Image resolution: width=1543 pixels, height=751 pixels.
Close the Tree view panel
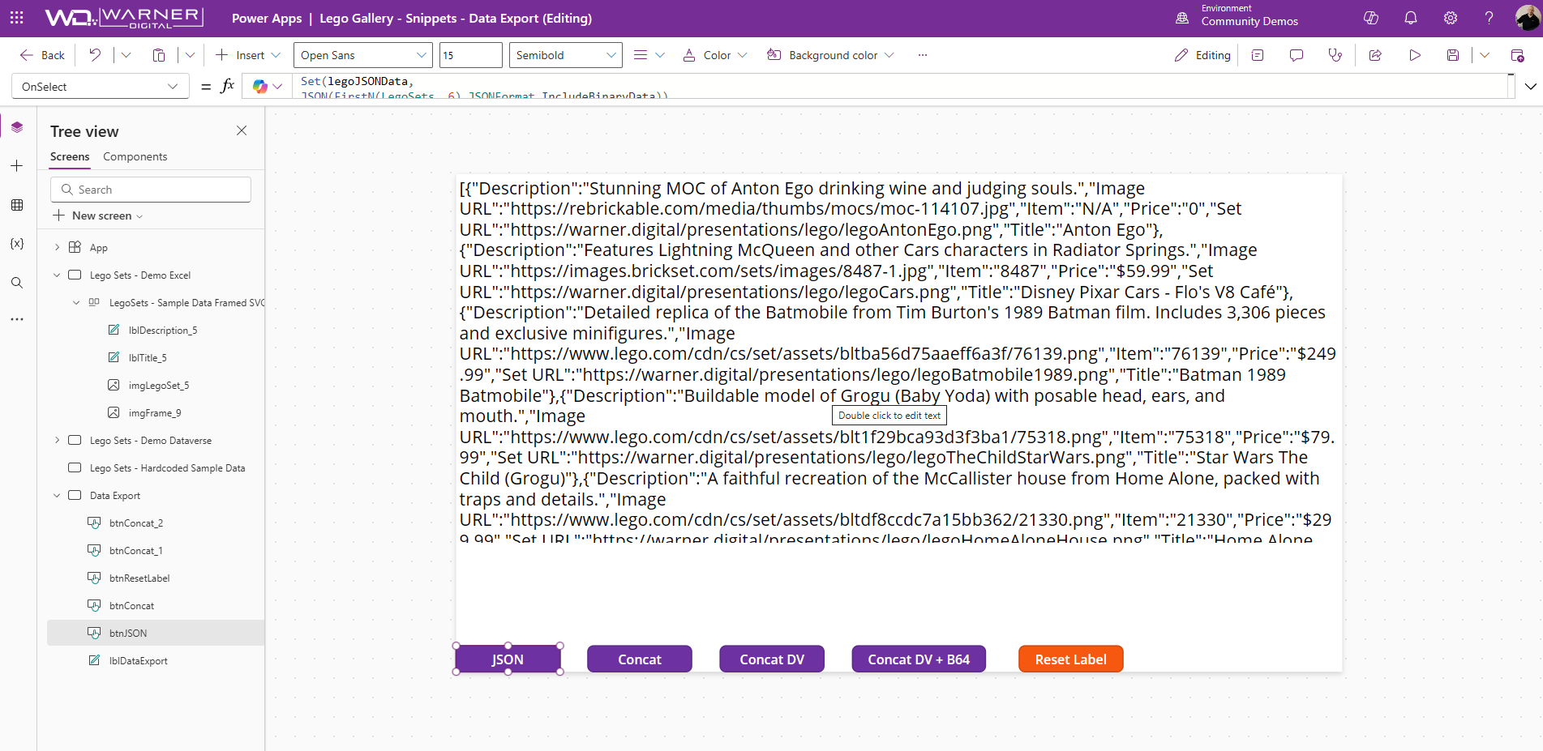pyautogui.click(x=242, y=130)
